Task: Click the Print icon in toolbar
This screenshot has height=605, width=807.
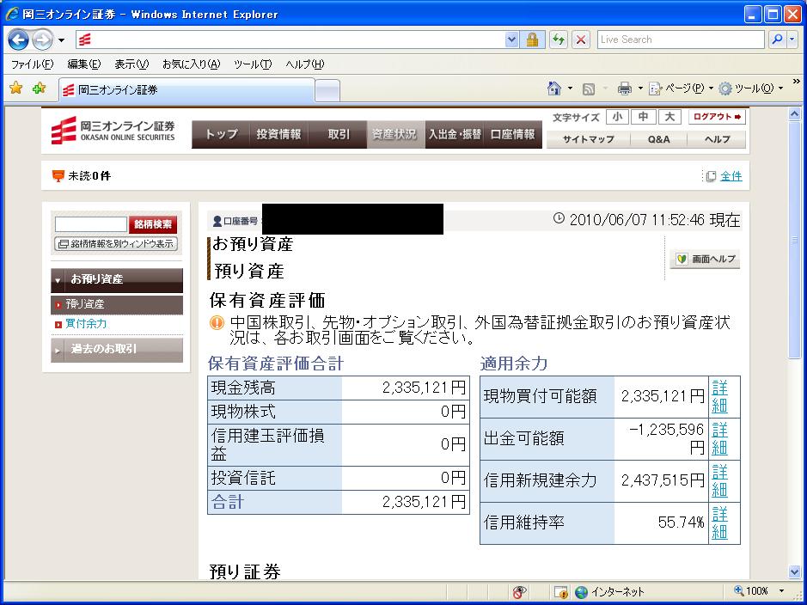Action: click(625, 89)
